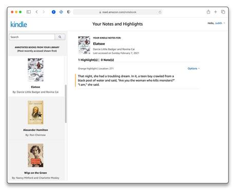236x191 pixels.
Task: Click 'Your Notes and Highlights' heading
Action: [117, 24]
